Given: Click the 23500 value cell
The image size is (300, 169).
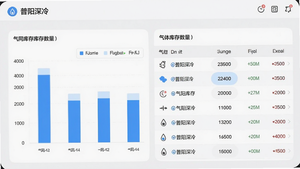Looking at the screenshot, I should tap(224, 64).
